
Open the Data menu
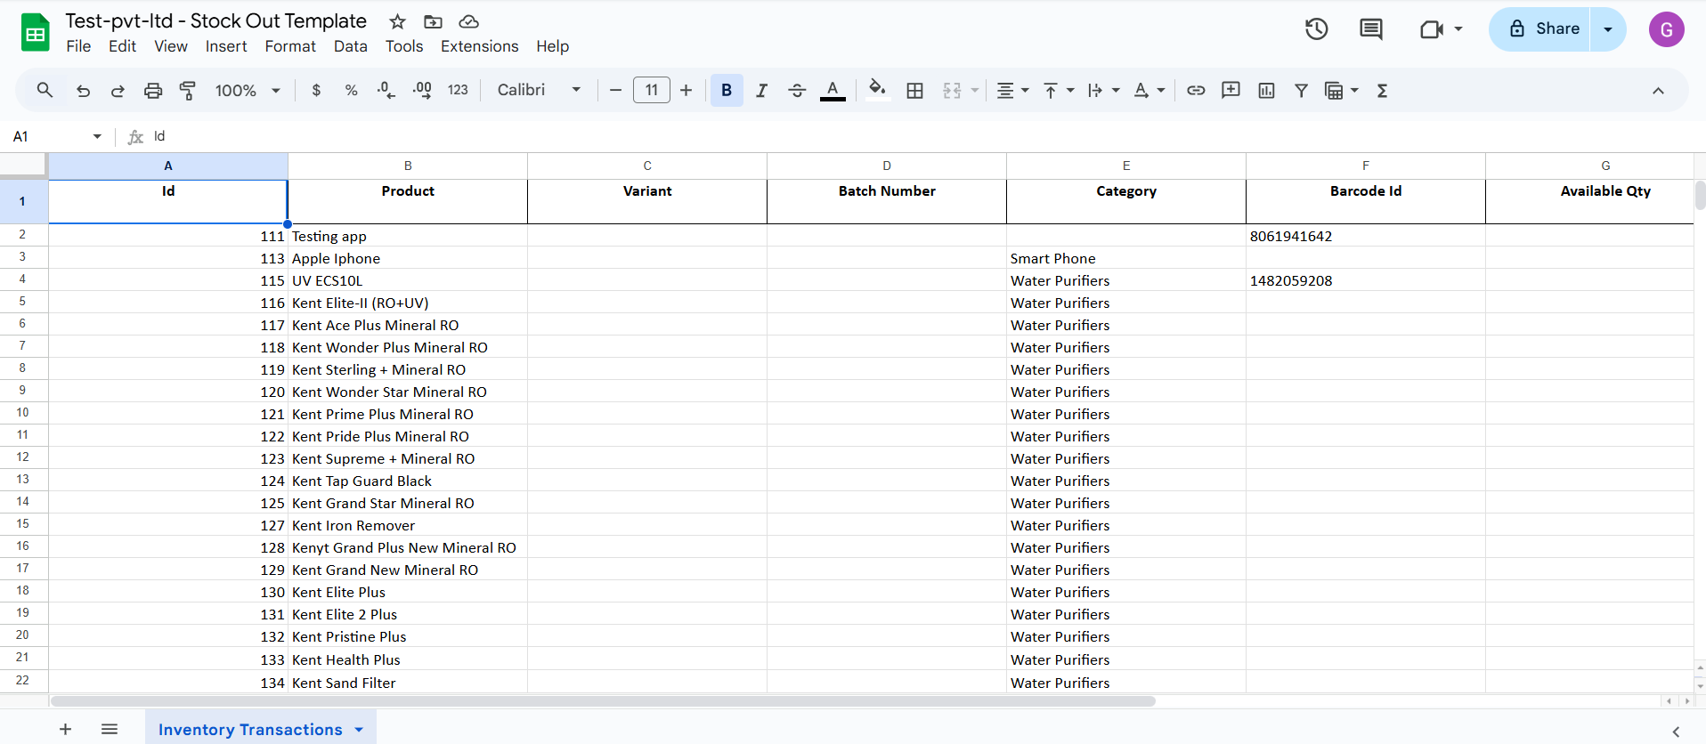click(351, 46)
